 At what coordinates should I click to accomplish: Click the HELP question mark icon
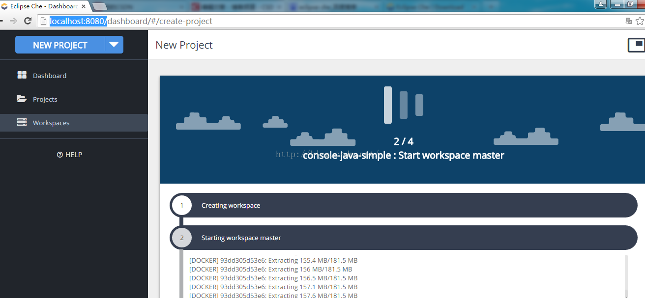coord(60,155)
